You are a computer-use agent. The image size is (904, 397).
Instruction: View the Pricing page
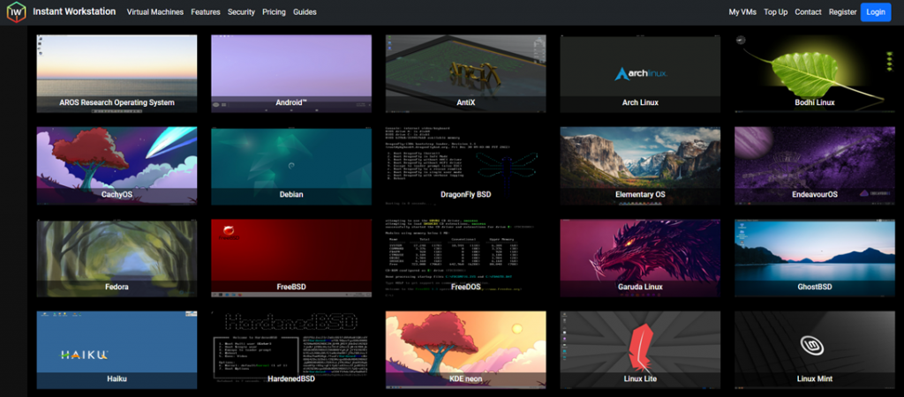274,12
